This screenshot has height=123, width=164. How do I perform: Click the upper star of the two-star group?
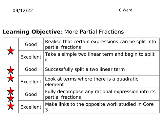10,70
